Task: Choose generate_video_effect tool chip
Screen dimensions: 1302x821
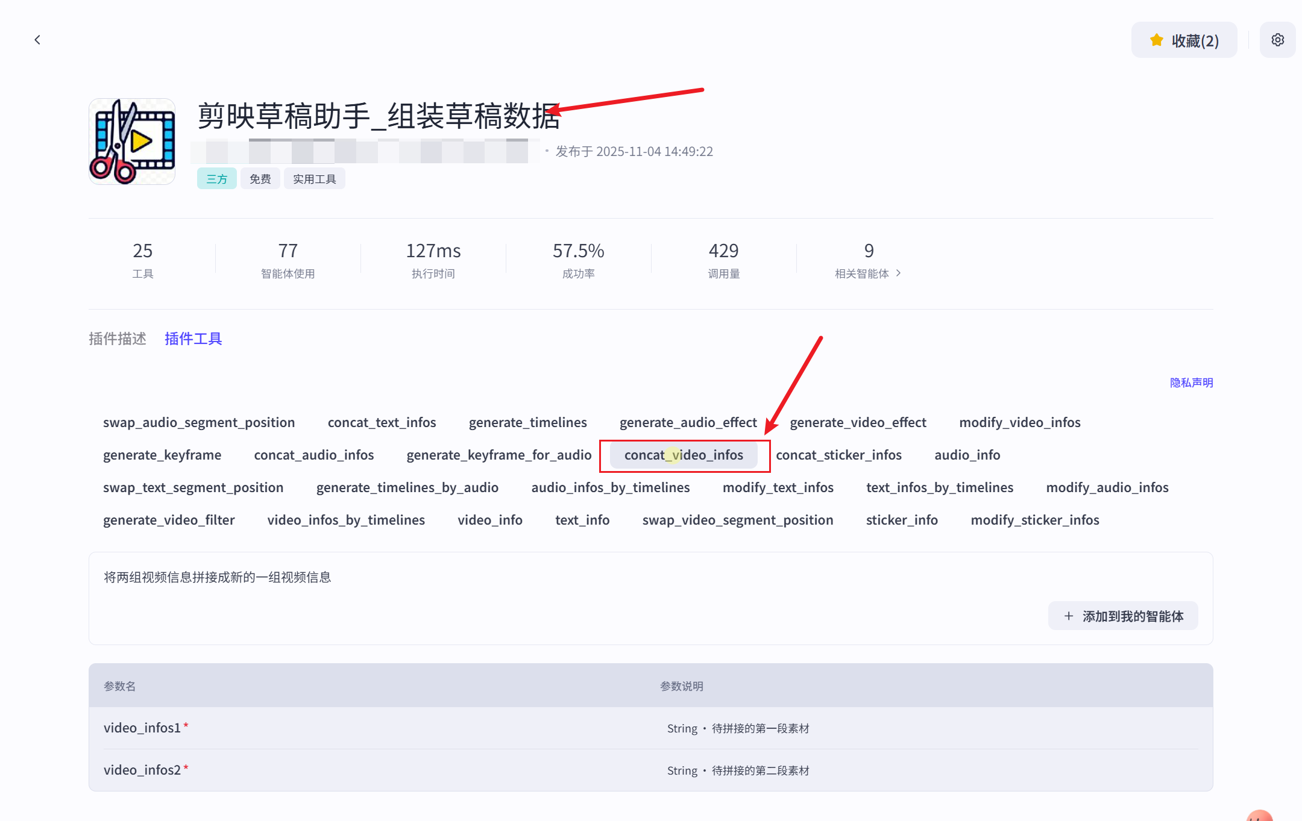Action: coord(858,422)
